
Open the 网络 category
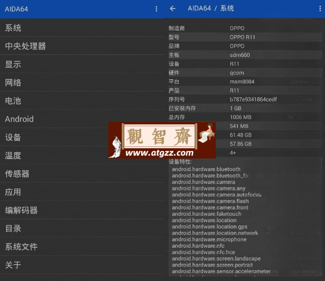pos(82,82)
